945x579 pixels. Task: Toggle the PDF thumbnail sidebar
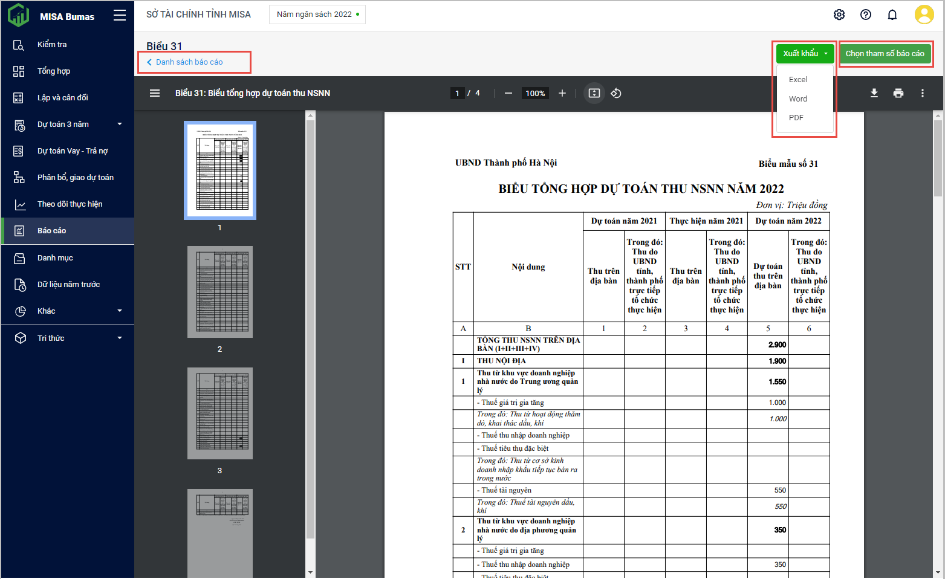point(155,93)
